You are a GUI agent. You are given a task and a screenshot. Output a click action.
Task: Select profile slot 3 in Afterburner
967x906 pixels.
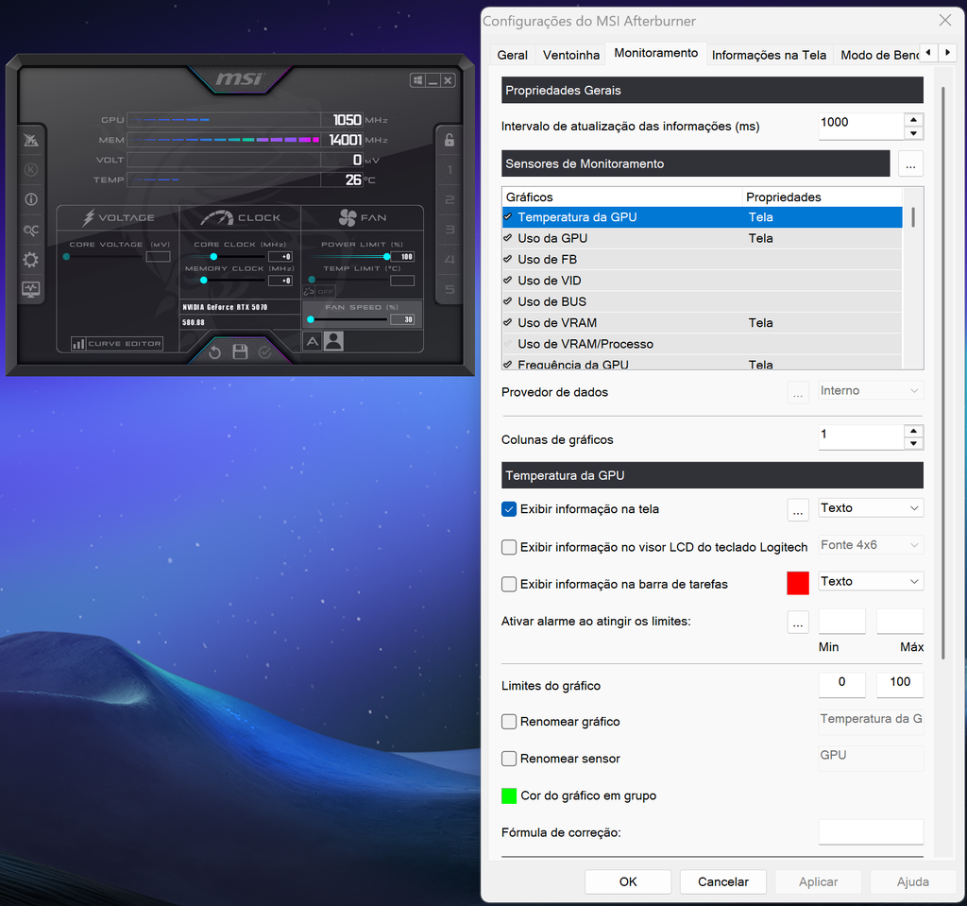[450, 230]
